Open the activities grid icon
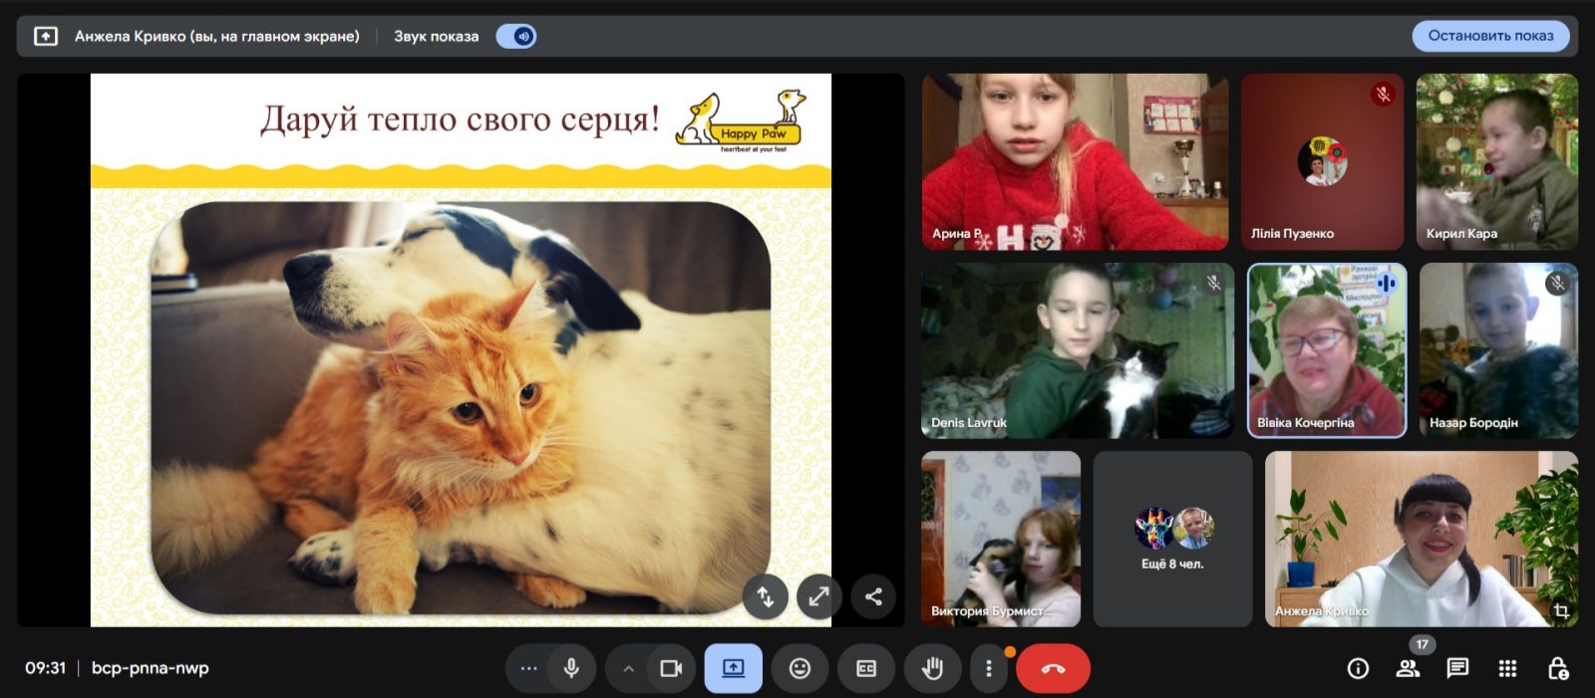Image resolution: width=1595 pixels, height=698 pixels. tap(1507, 668)
